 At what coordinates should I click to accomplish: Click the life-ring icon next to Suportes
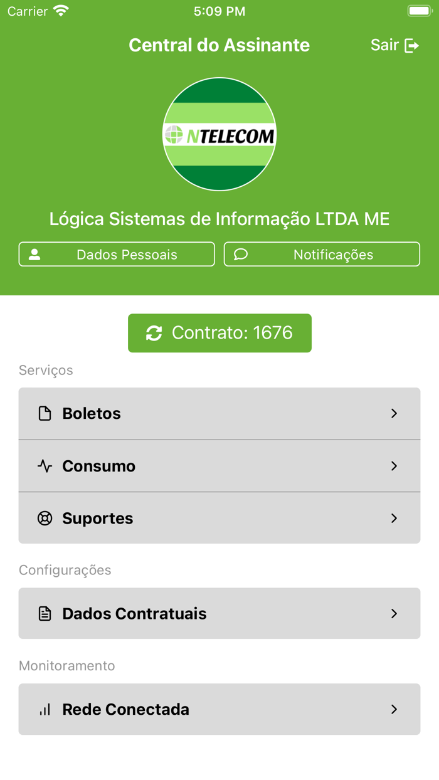(44, 519)
